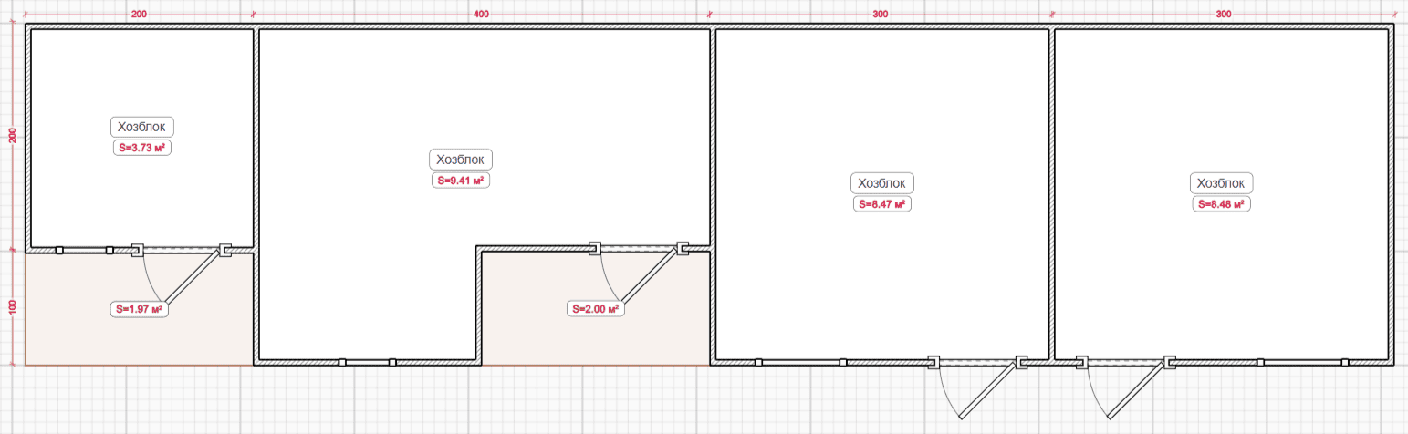Click the S=8.47 м² area tag

pyautogui.click(x=882, y=204)
